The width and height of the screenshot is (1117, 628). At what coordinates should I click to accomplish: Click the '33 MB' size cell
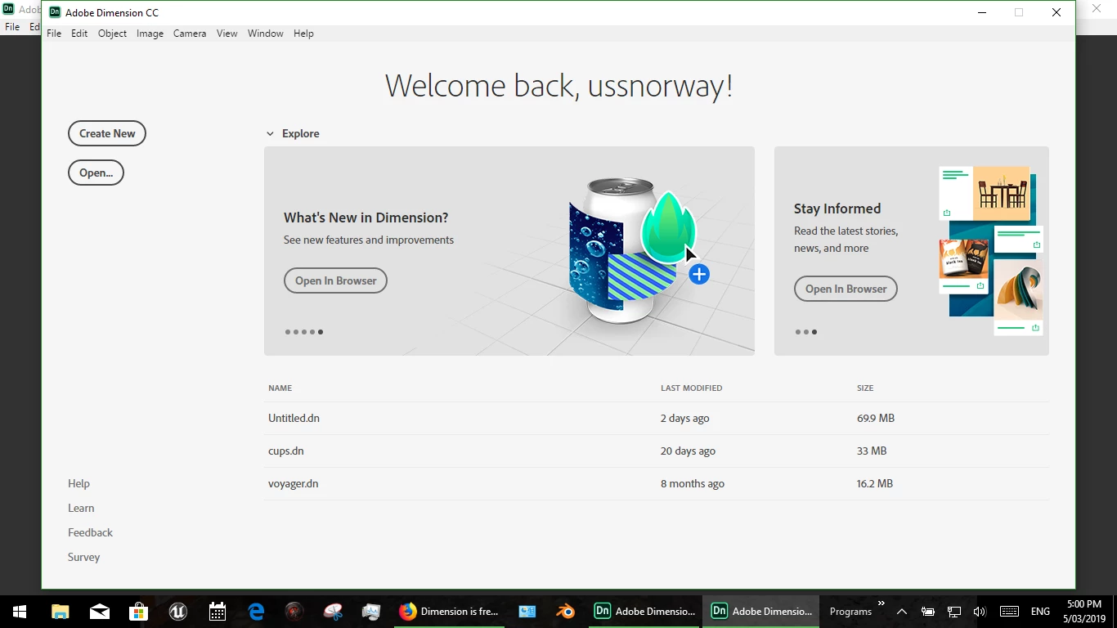click(872, 451)
